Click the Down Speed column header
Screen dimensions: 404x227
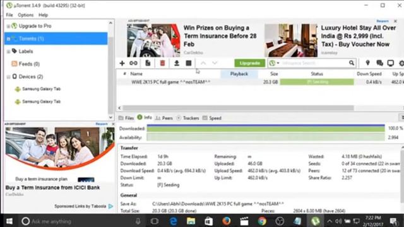tap(369, 74)
